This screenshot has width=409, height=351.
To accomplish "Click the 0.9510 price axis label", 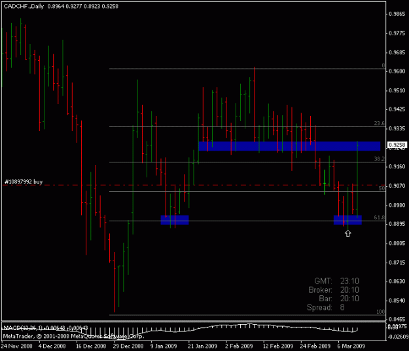I will click(397, 90).
